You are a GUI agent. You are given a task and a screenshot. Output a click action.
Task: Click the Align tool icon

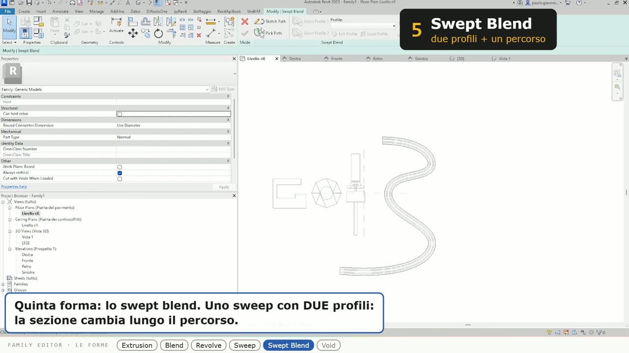(133, 21)
